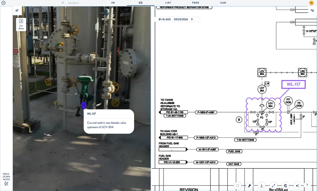
Task: Select the WL-117 callout label on the P&ID
Action: point(293,84)
